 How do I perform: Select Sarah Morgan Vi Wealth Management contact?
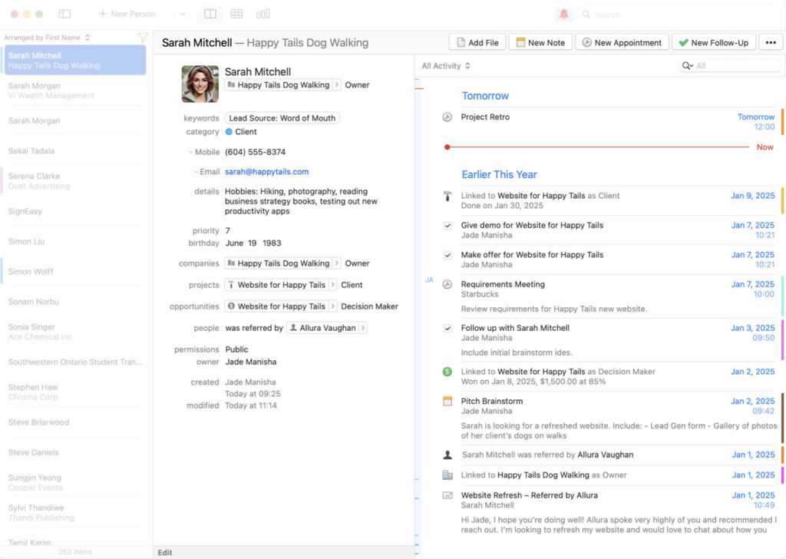[x=75, y=91]
